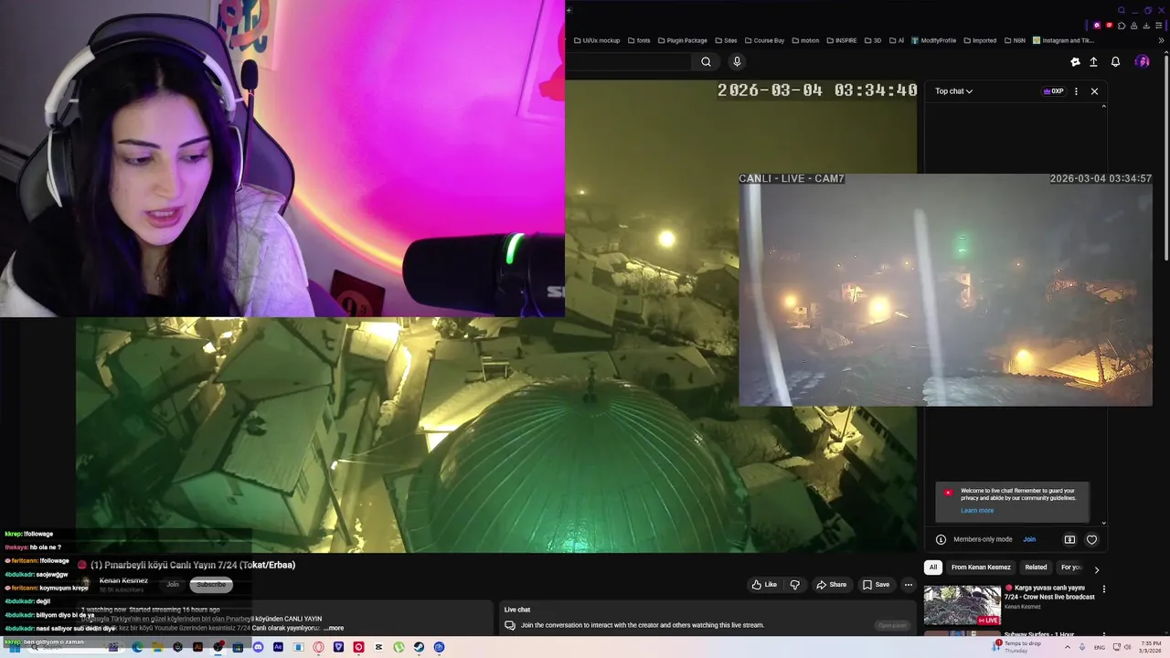
Task: Share the video
Action: point(832,585)
